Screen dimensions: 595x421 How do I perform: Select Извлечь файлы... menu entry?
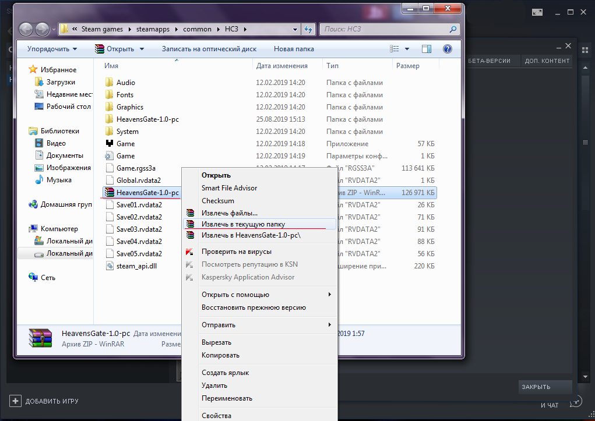click(x=259, y=213)
